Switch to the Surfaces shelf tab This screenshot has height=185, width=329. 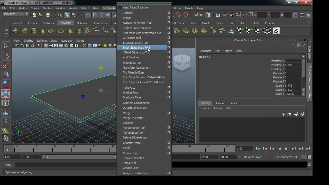point(48,23)
